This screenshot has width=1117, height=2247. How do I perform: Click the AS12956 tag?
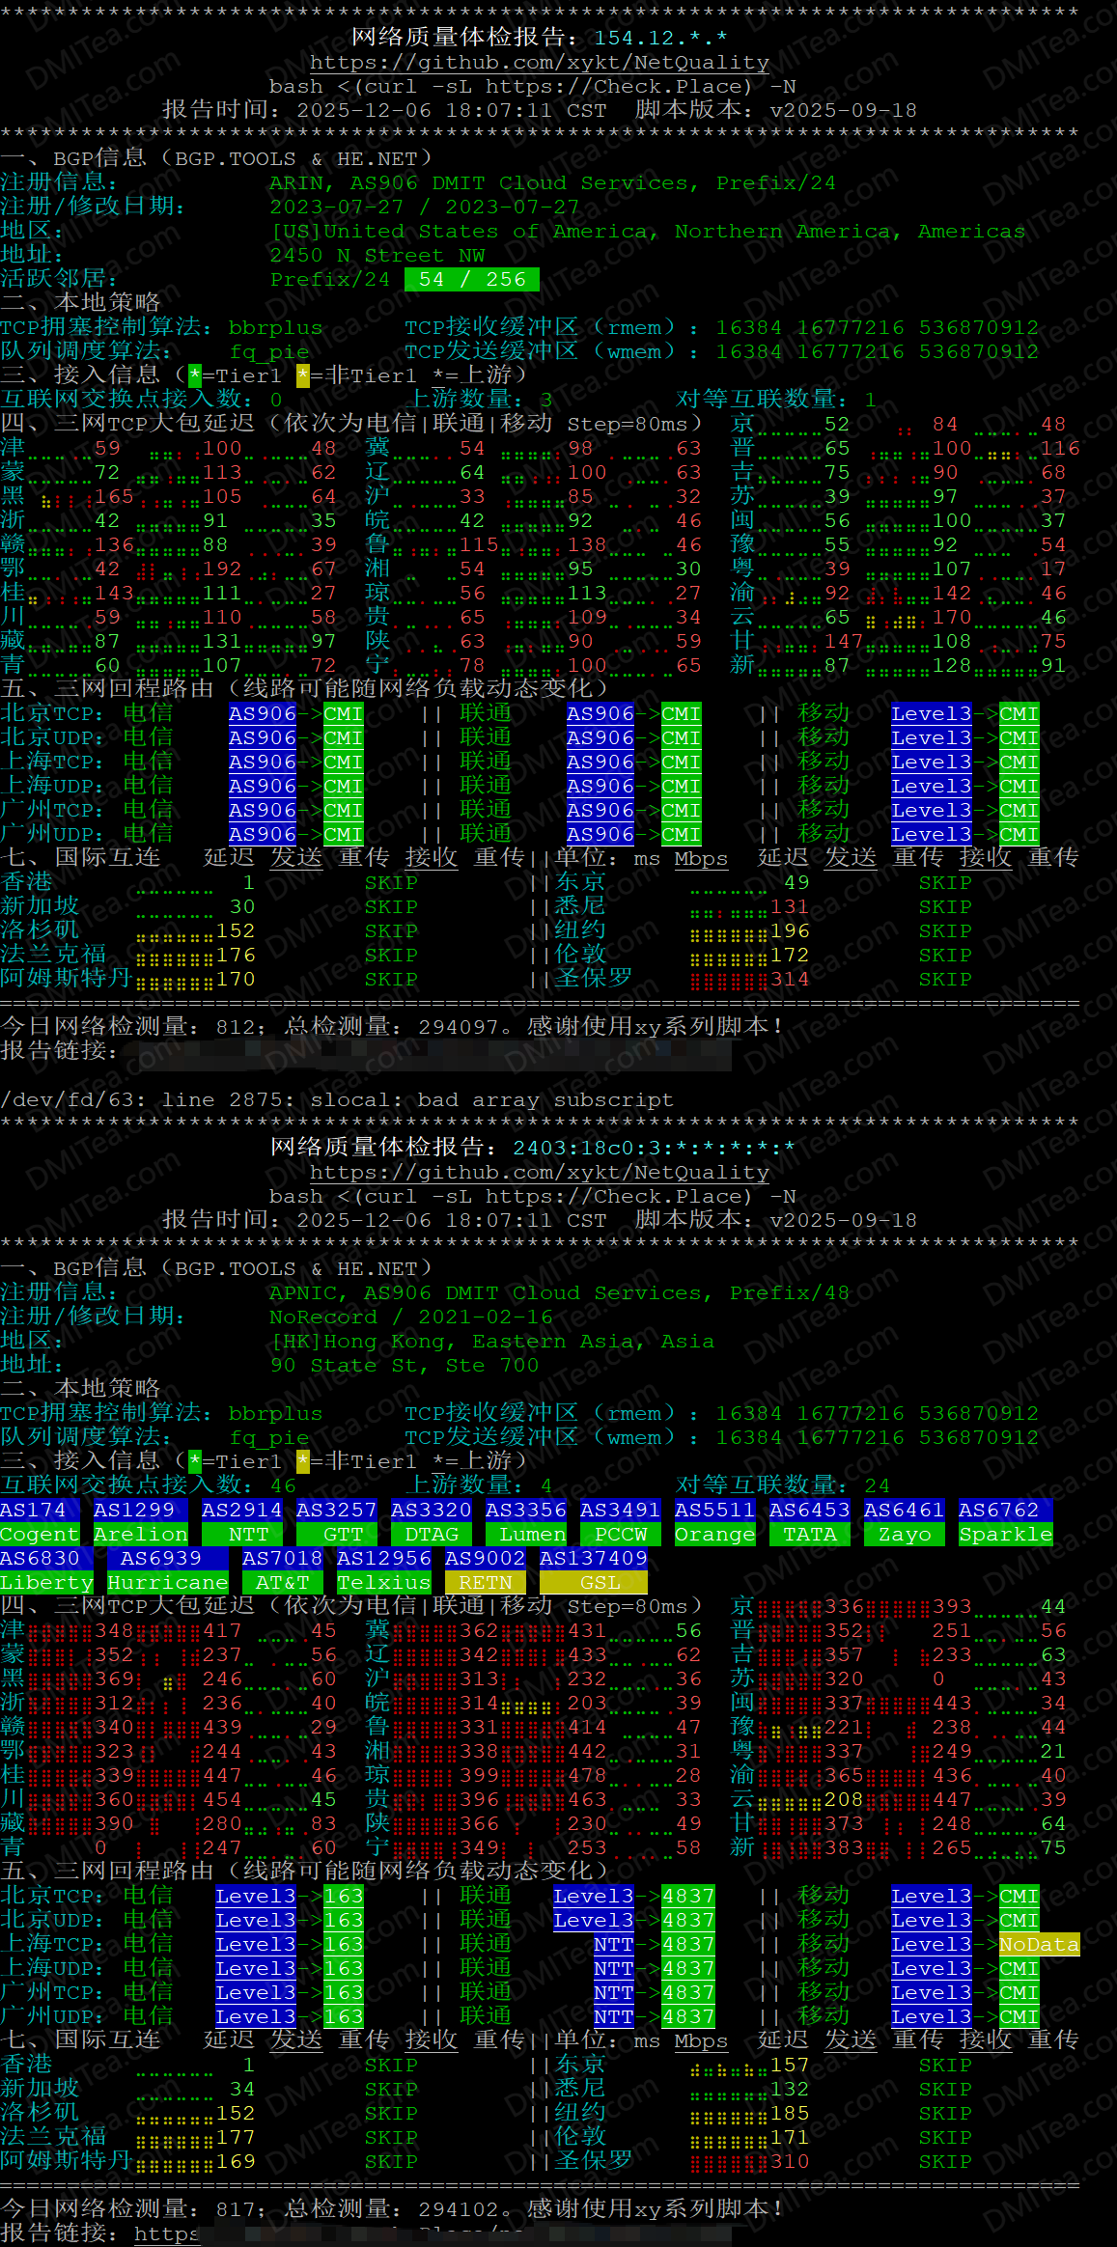pyautogui.click(x=384, y=1559)
